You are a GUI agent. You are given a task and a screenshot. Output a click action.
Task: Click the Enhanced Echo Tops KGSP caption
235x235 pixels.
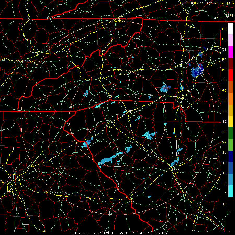(x=119, y=233)
